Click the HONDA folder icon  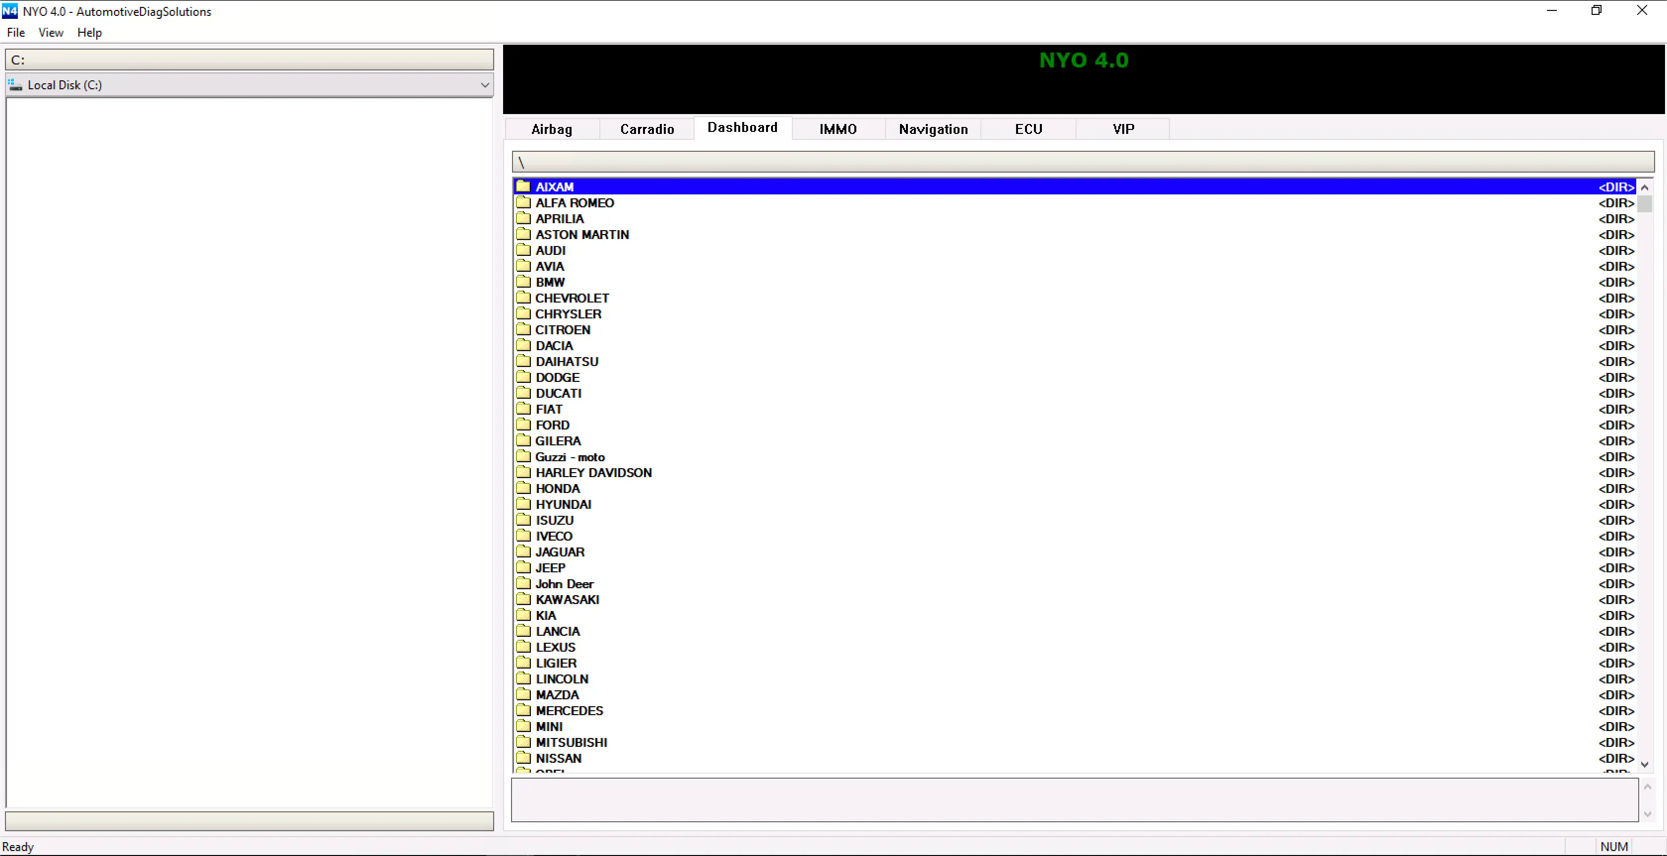click(x=523, y=488)
